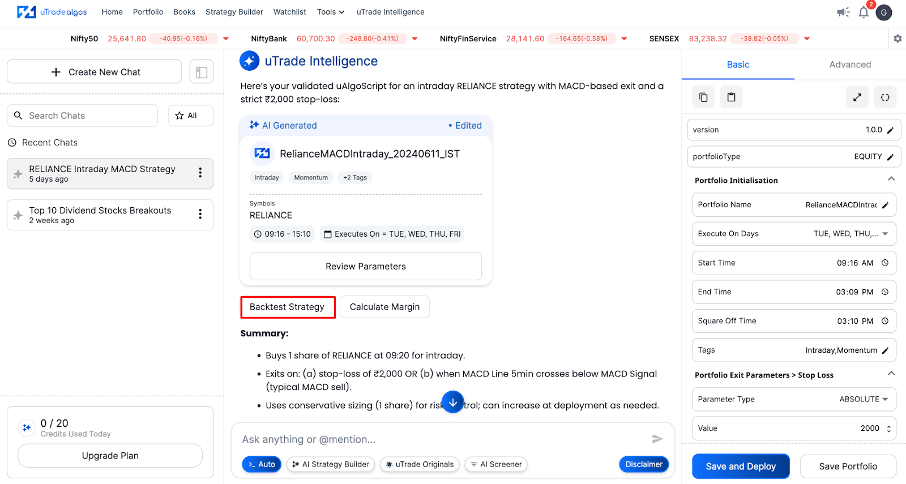This screenshot has height=484, width=906.
Task: Toggle AI Strategy Builder chip
Action: tap(331, 464)
